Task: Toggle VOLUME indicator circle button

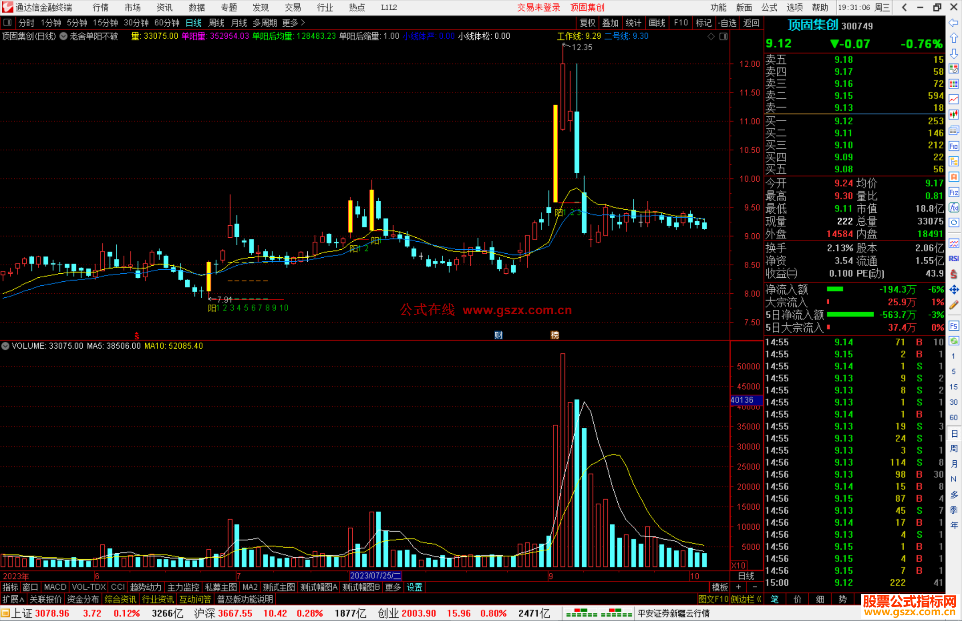Action: point(5,346)
